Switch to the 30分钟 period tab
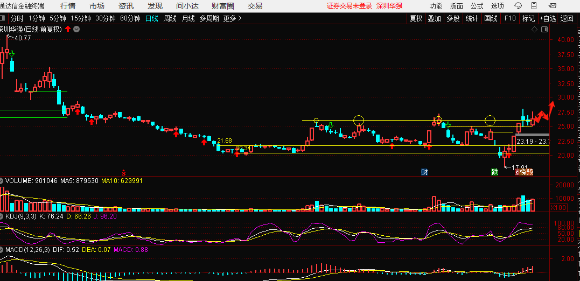The image size is (580, 281). [x=106, y=18]
